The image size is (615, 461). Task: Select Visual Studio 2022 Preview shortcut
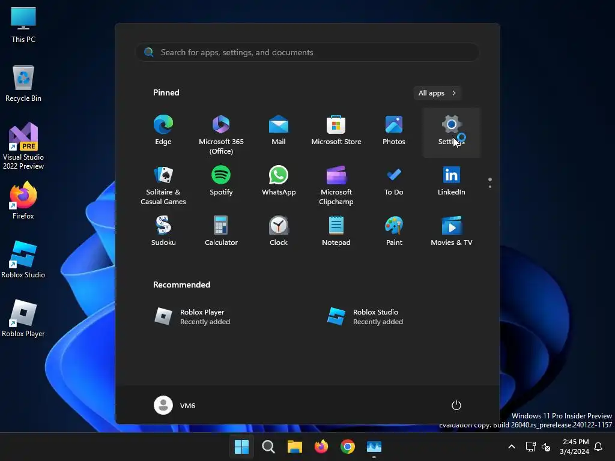(x=23, y=146)
